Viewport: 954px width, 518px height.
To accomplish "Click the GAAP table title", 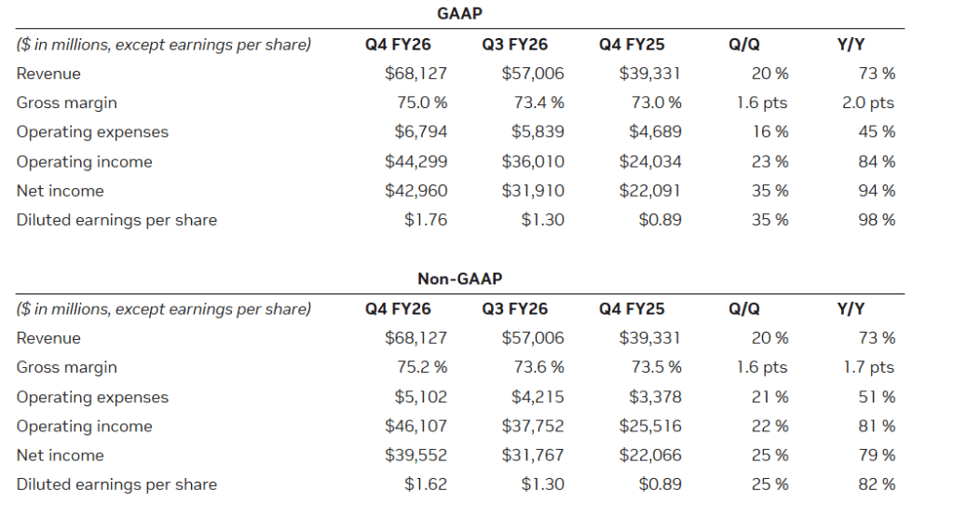I will 459,13.
